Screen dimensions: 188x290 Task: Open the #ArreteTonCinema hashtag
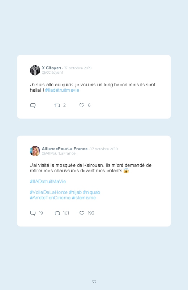(50, 198)
